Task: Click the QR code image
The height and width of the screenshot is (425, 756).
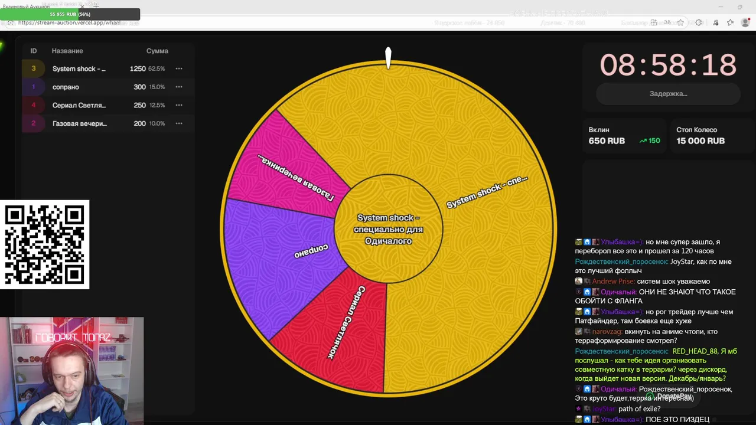Action: (x=44, y=244)
